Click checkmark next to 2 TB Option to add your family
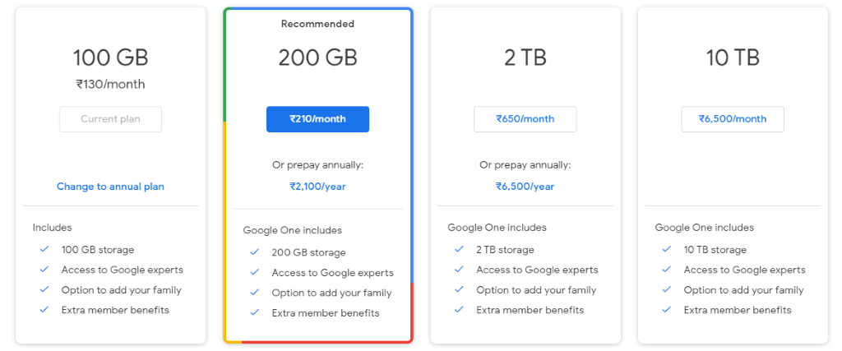Screen dimensions: 842x351 point(459,290)
